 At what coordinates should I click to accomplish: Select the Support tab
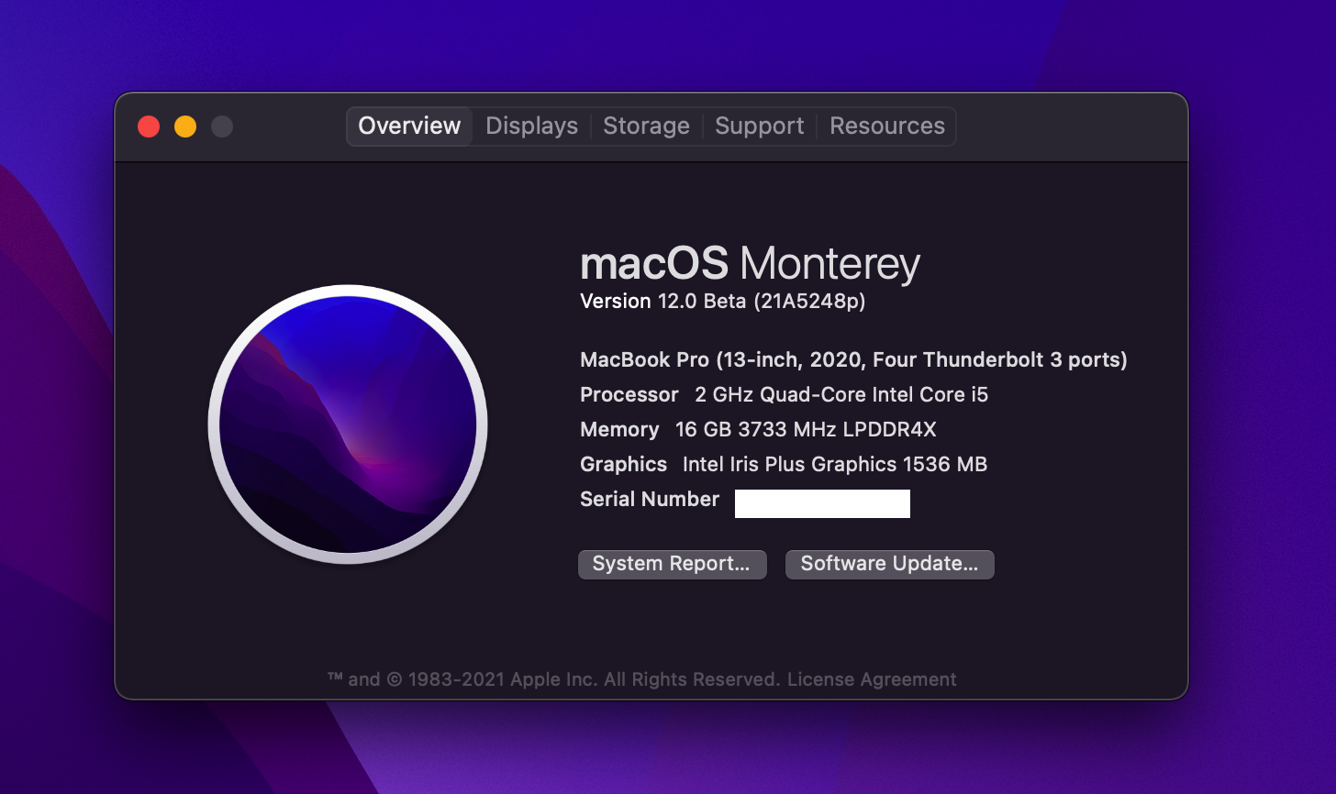pyautogui.click(x=759, y=126)
